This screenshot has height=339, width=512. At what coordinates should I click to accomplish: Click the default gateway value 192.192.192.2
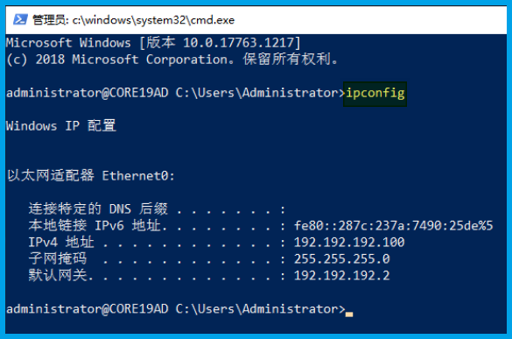(x=342, y=276)
